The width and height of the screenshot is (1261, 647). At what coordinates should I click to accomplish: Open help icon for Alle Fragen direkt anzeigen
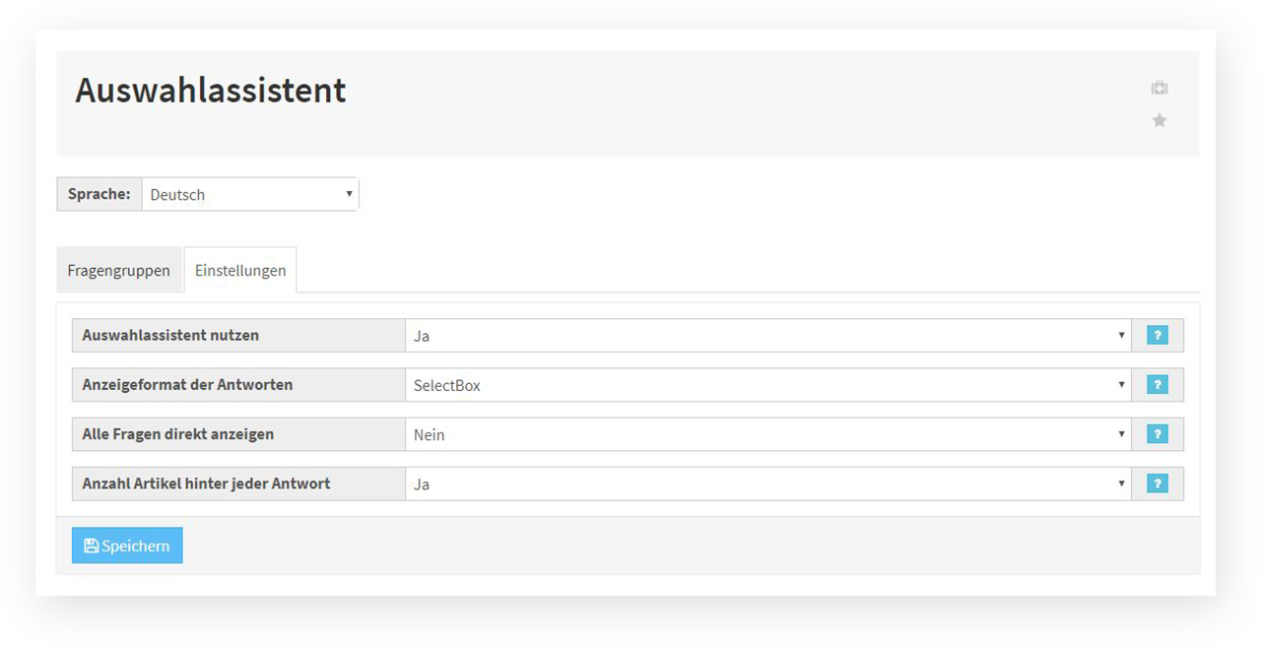point(1158,434)
